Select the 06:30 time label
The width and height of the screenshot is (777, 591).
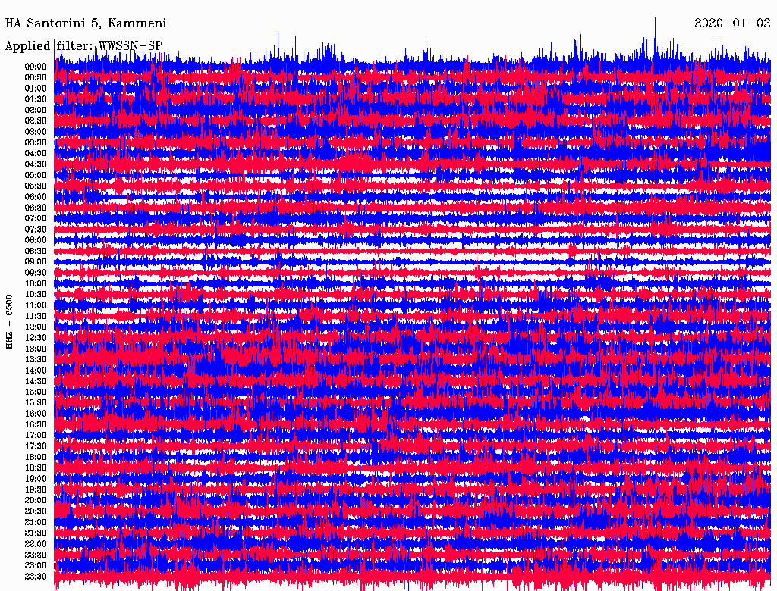click(x=36, y=208)
